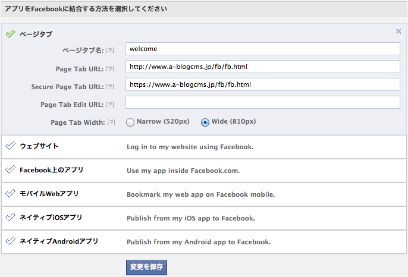Click the checkmark icon for ウェブサイト
The height and width of the screenshot is (277, 408).
pos(11,146)
